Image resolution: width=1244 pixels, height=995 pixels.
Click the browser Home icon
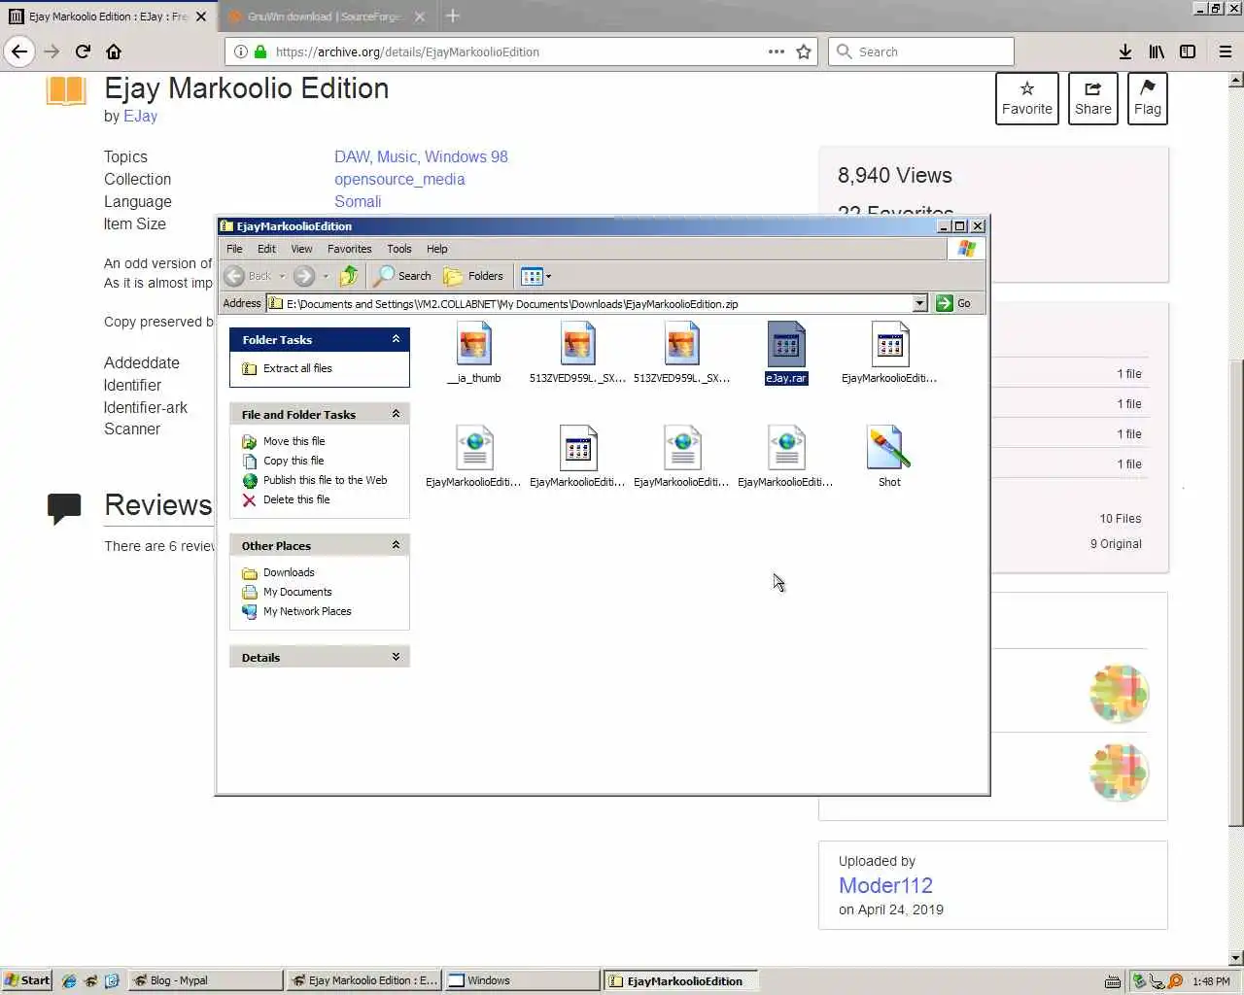coord(114,51)
